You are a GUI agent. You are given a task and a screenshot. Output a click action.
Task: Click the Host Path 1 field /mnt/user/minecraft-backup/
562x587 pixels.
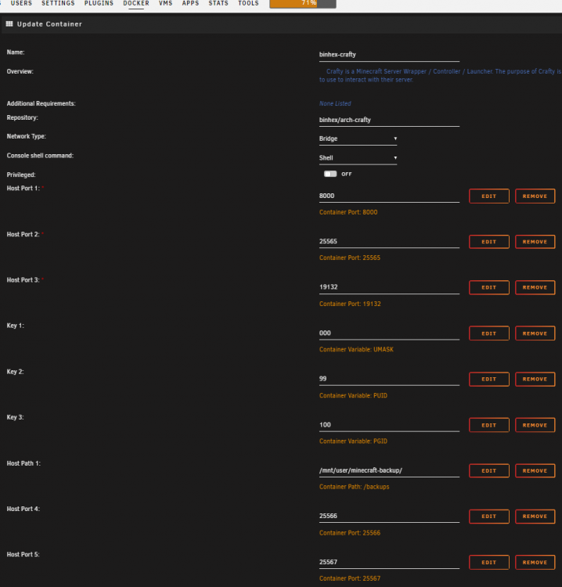(x=389, y=471)
